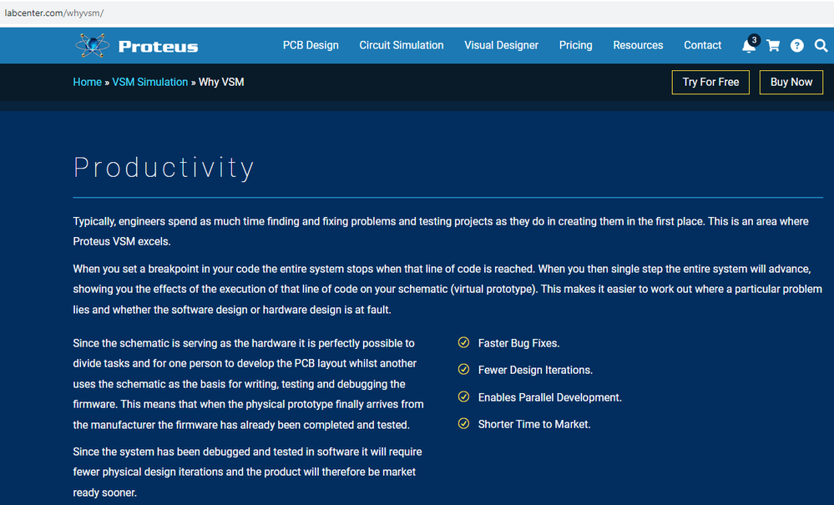
Task: Open the Contact menu item
Action: (x=703, y=45)
